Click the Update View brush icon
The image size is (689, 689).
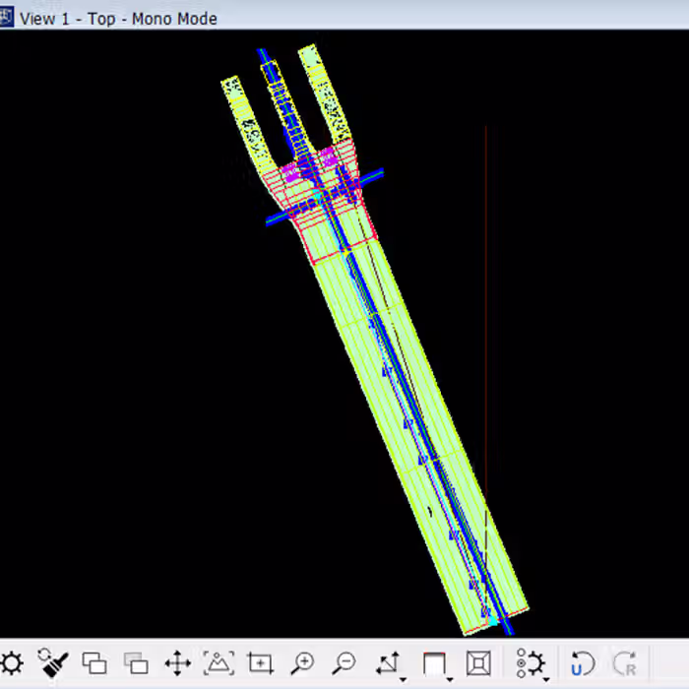[53, 662]
